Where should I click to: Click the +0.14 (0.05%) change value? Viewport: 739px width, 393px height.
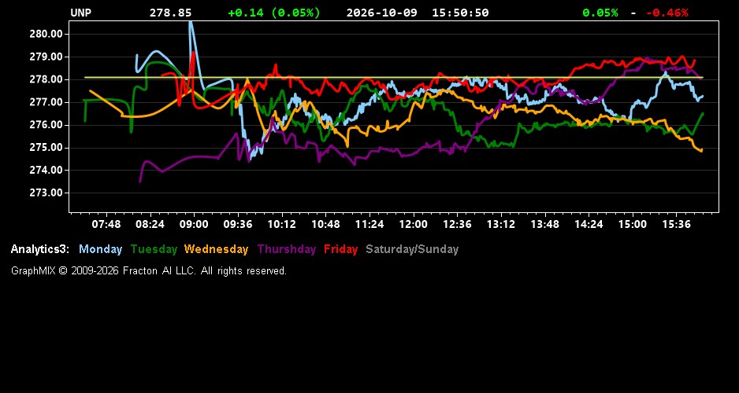(x=274, y=13)
